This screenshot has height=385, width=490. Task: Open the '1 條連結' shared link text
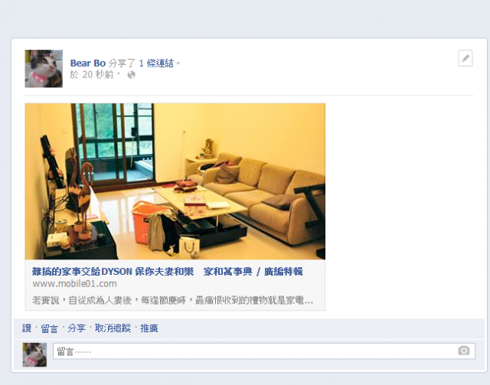coord(156,63)
